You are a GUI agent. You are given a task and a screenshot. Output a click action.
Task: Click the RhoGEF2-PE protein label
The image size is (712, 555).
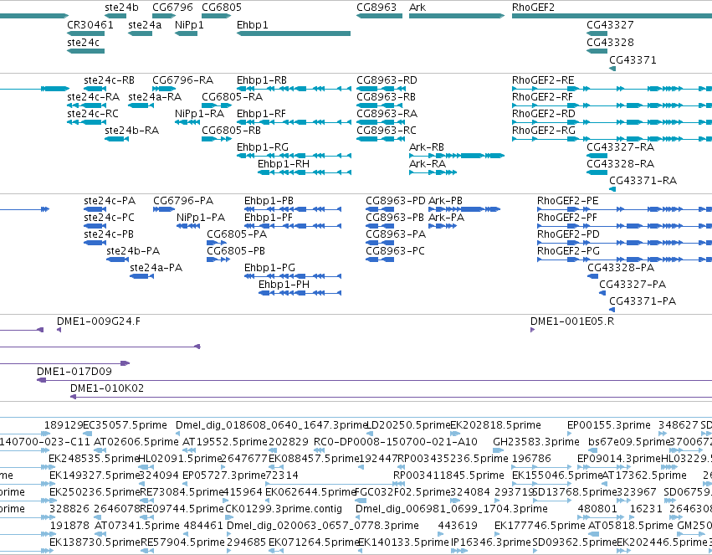(567, 201)
